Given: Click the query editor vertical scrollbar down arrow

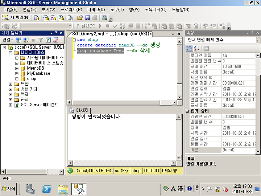Looking at the screenshot, I should pos(179,97).
